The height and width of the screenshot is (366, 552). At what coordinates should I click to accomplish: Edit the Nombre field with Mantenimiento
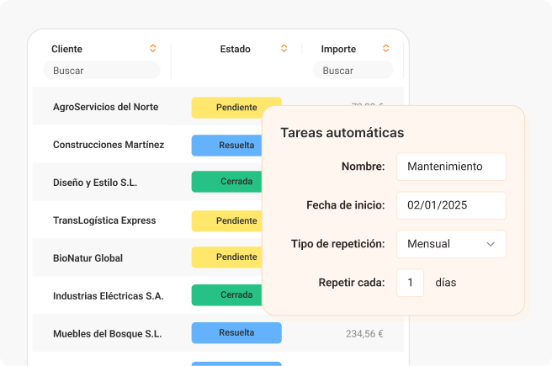click(450, 167)
